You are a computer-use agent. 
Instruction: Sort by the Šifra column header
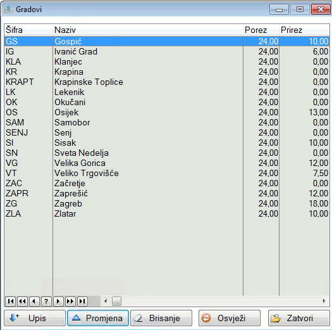tap(28, 30)
